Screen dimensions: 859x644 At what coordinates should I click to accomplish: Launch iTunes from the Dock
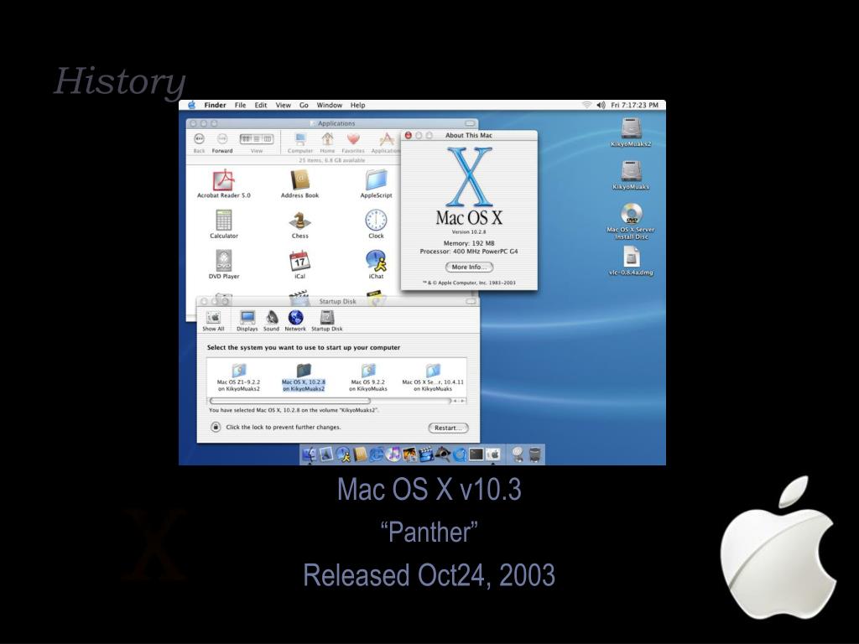[x=393, y=454]
